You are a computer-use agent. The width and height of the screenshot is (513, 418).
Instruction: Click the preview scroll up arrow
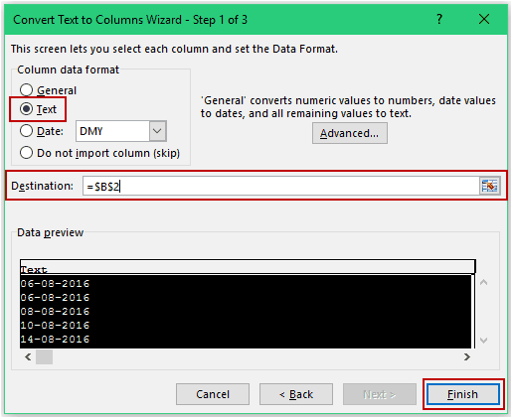(484, 282)
